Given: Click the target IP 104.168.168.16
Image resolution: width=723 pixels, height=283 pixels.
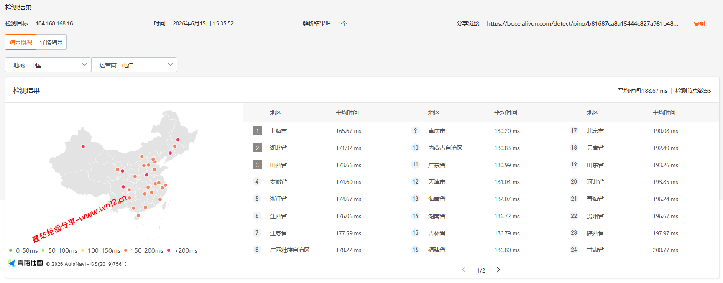Looking at the screenshot, I should pos(54,24).
